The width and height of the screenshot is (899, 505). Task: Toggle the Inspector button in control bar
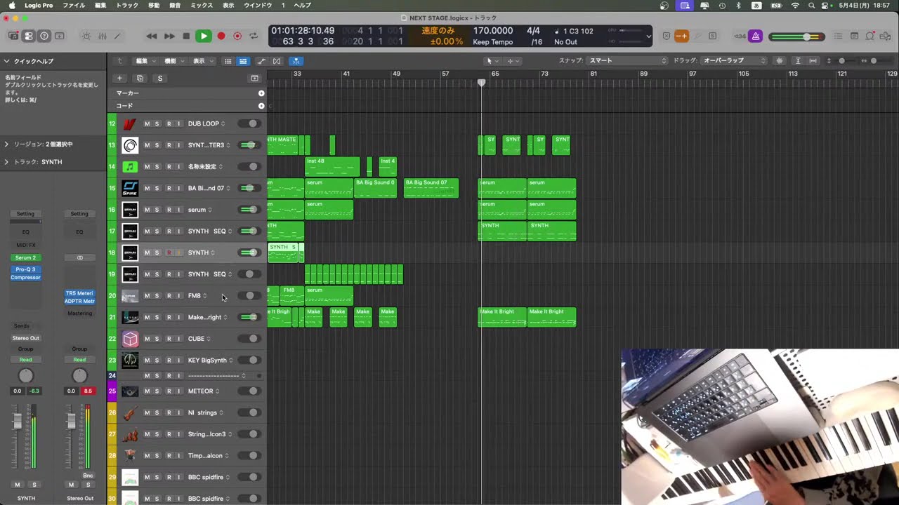click(x=29, y=36)
